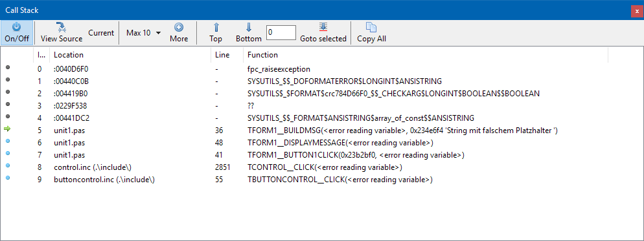
Task: Select the TFORM1__BUILDMSG function row
Action: (x=322, y=131)
